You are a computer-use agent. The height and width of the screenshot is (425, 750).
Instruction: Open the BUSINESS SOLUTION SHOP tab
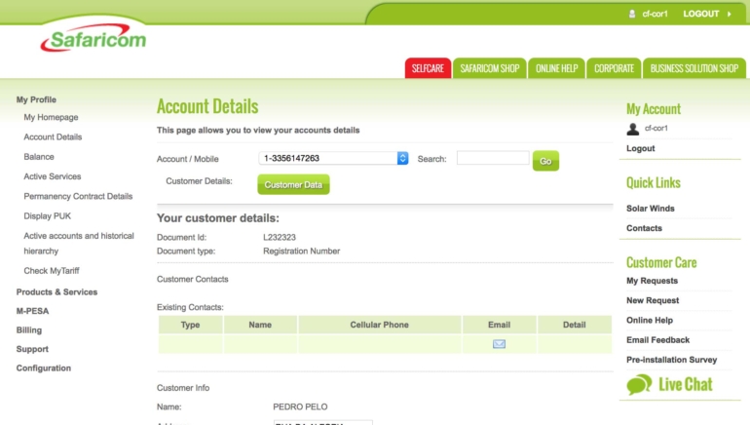[x=694, y=68]
